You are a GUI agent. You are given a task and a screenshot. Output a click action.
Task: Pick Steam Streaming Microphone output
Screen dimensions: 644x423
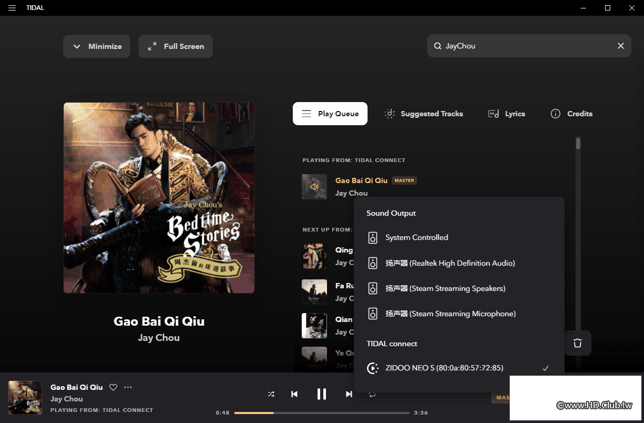pyautogui.click(x=459, y=314)
